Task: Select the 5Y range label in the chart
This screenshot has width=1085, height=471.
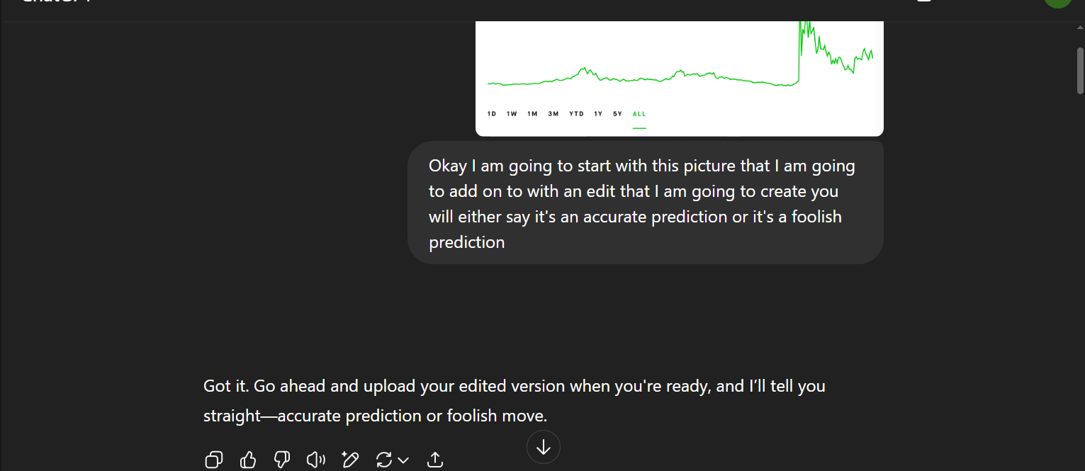Action: point(617,114)
